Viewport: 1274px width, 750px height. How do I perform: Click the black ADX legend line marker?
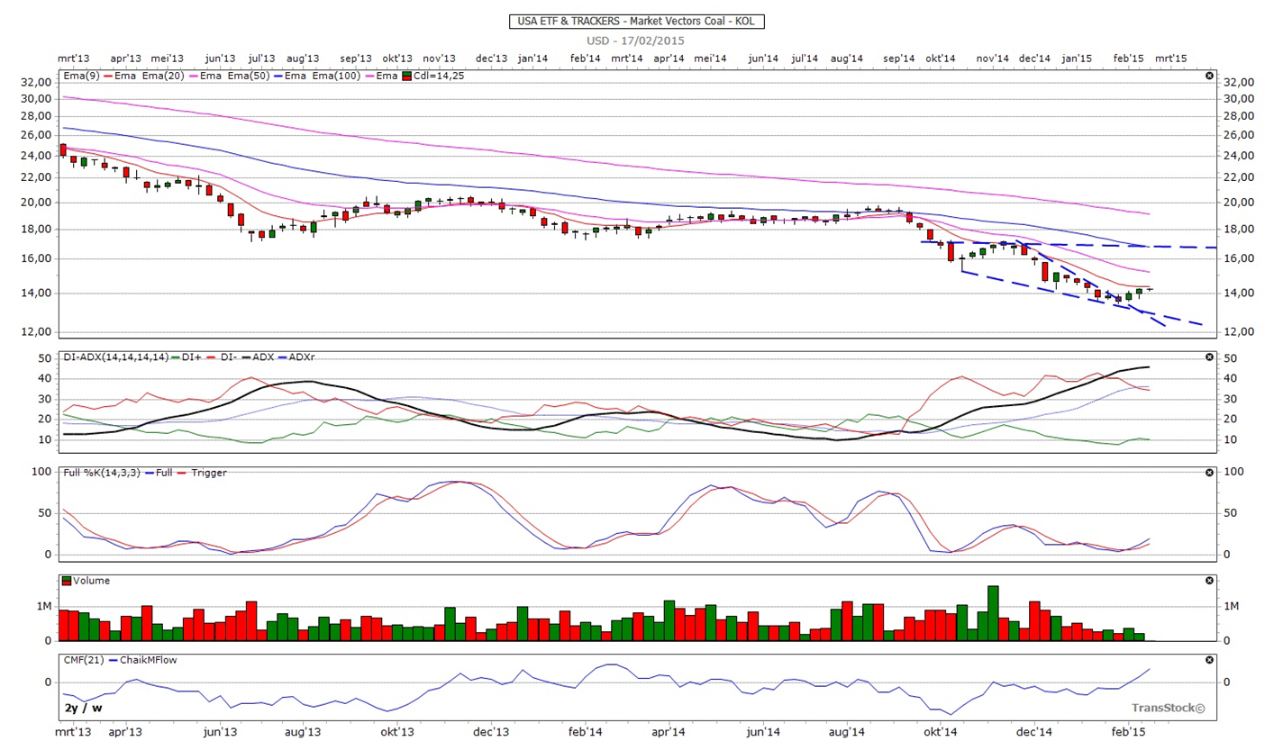pos(246,357)
